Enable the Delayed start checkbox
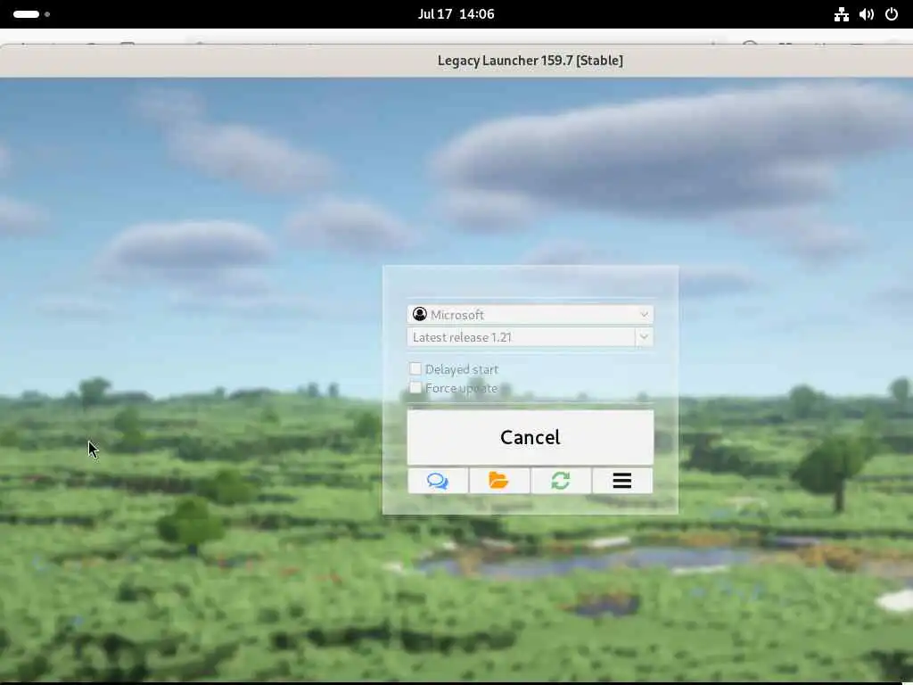Viewport: 913px width, 685px height. tap(415, 368)
